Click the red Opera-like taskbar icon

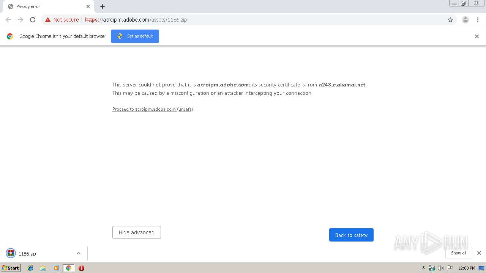click(x=81, y=268)
